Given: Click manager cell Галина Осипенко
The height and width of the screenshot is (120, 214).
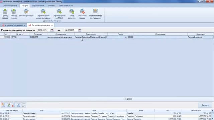Looking at the screenshot, I should click(x=201, y=37).
